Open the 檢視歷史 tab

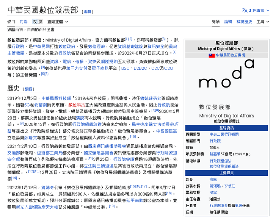coord(244,22)
